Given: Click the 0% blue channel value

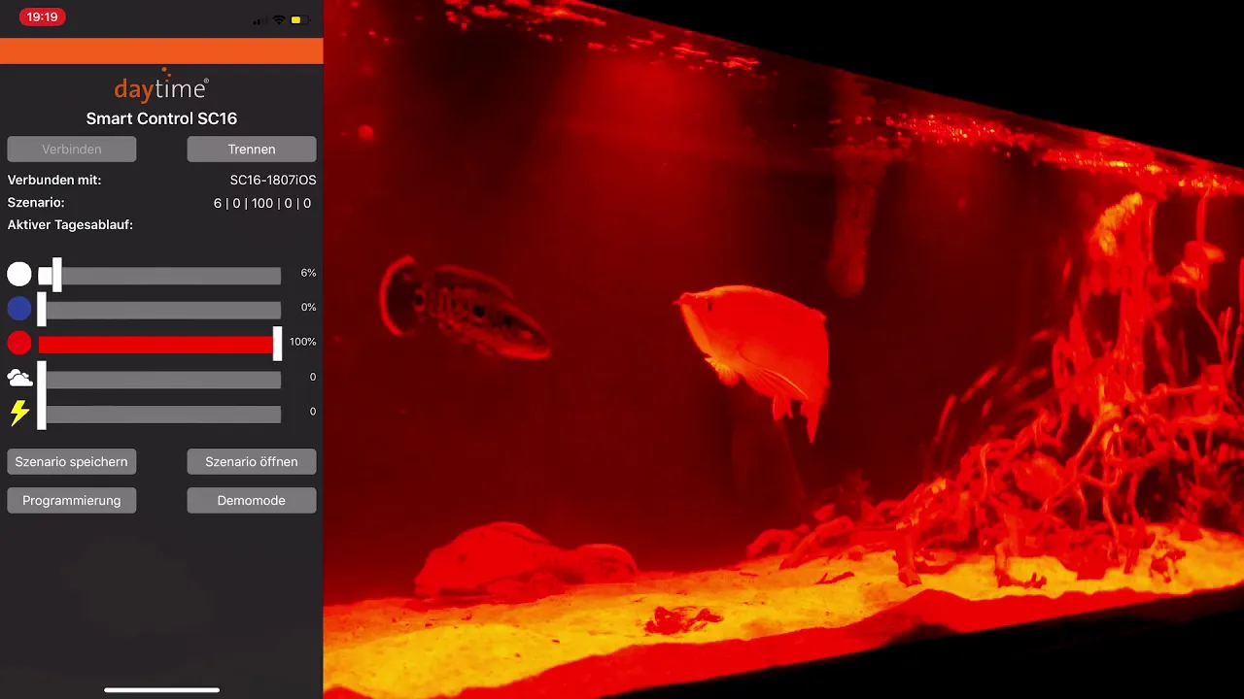Looking at the screenshot, I should (308, 307).
